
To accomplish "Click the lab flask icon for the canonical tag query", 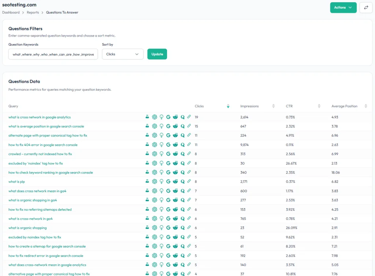I will pos(147,135).
